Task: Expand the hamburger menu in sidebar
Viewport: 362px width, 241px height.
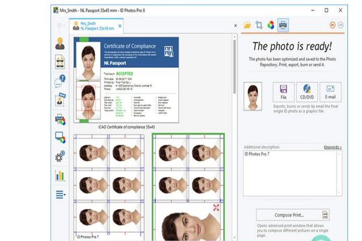Action: pos(60,195)
